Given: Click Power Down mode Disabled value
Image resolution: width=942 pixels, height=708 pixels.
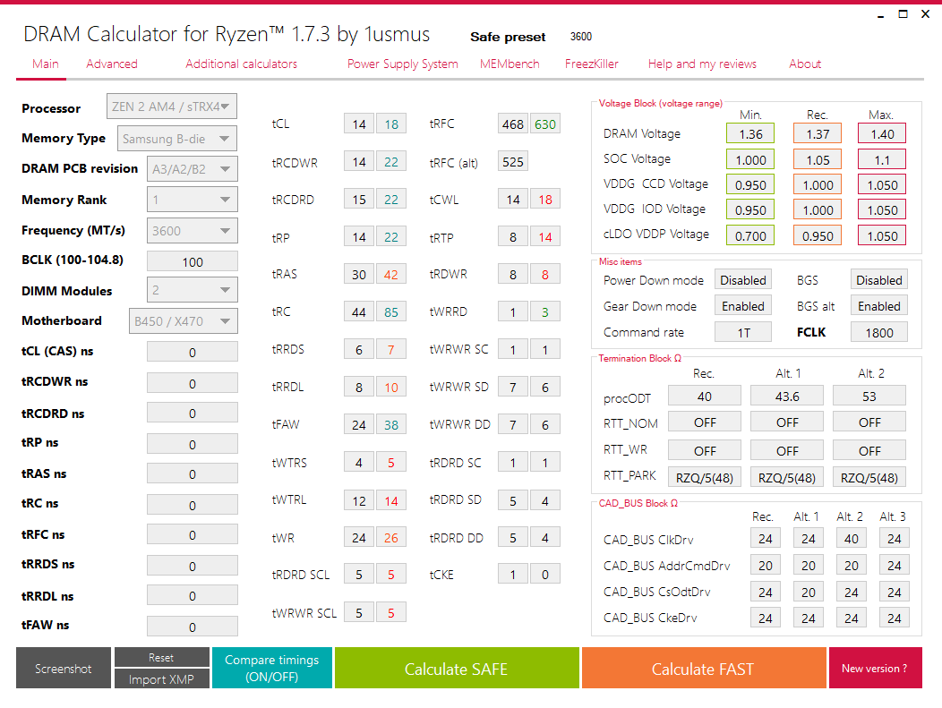Looking at the screenshot, I should [743, 280].
